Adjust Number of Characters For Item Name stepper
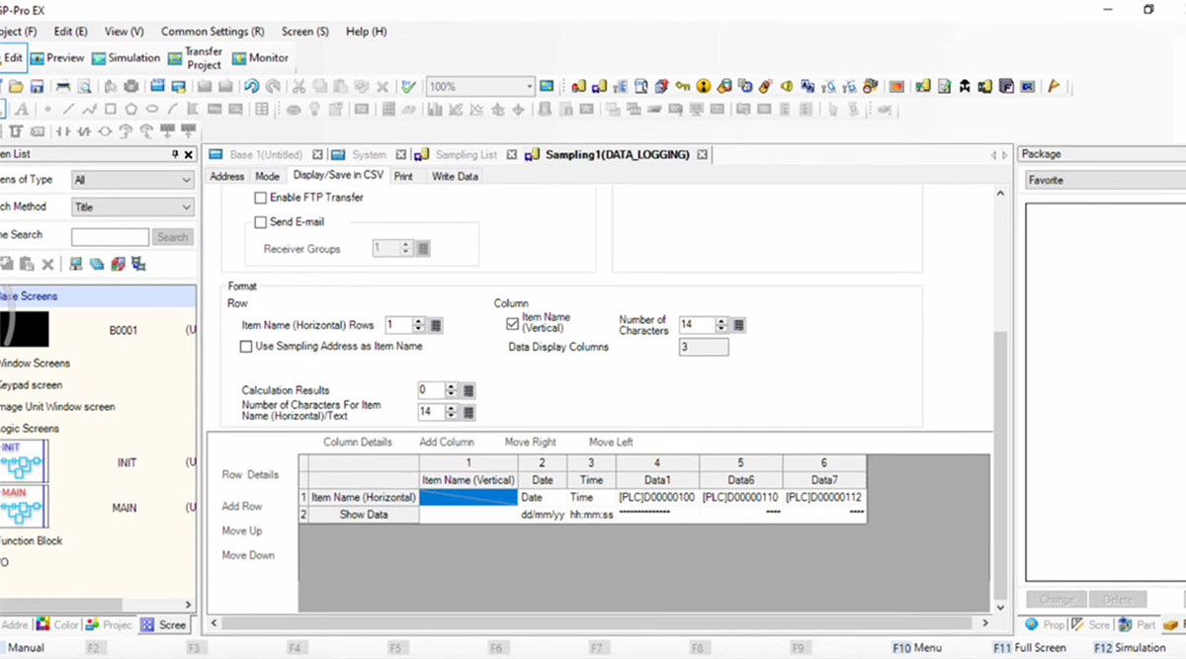 (452, 412)
